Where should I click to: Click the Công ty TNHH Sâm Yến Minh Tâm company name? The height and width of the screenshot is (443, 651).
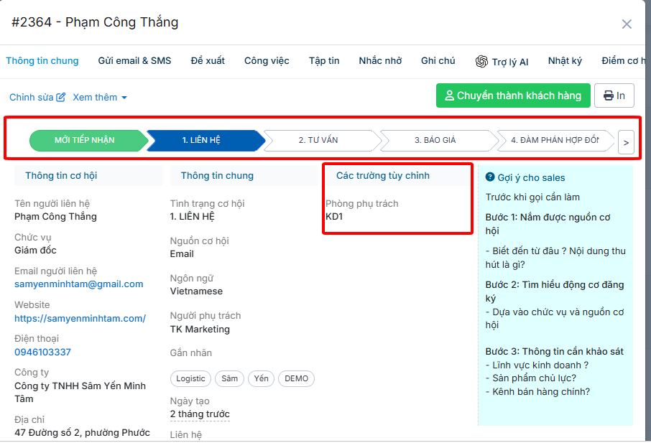pyautogui.click(x=80, y=393)
